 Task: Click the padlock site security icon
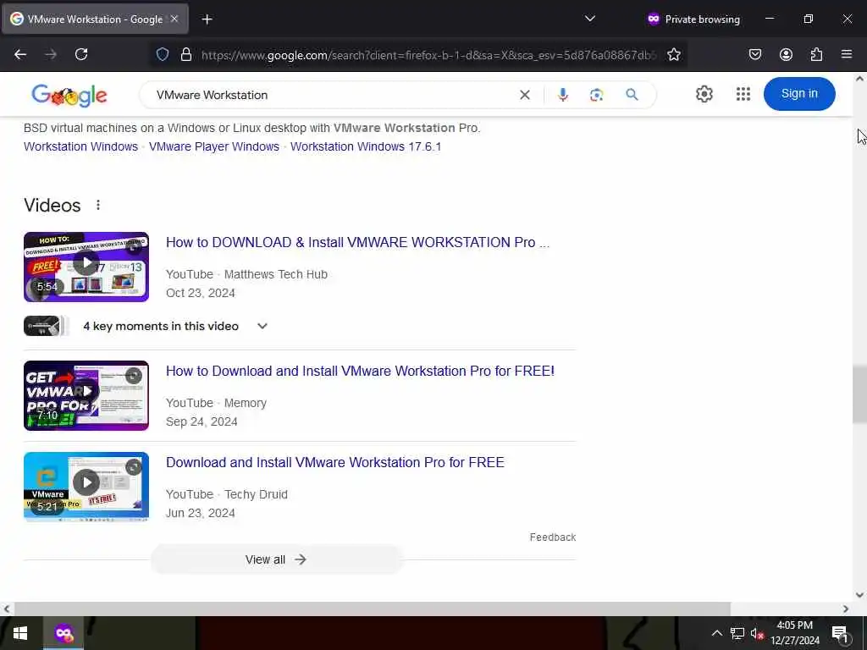[186, 54]
